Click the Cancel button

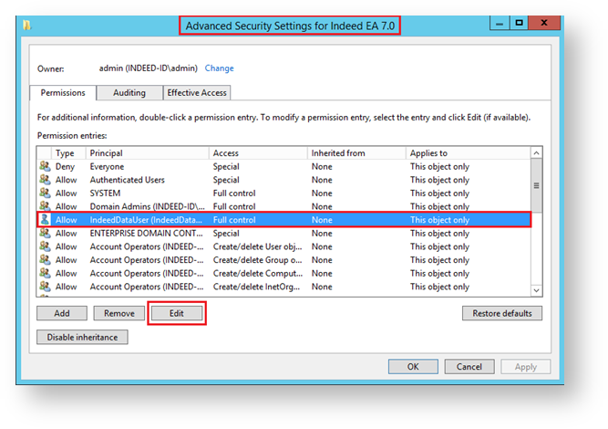[x=469, y=367]
